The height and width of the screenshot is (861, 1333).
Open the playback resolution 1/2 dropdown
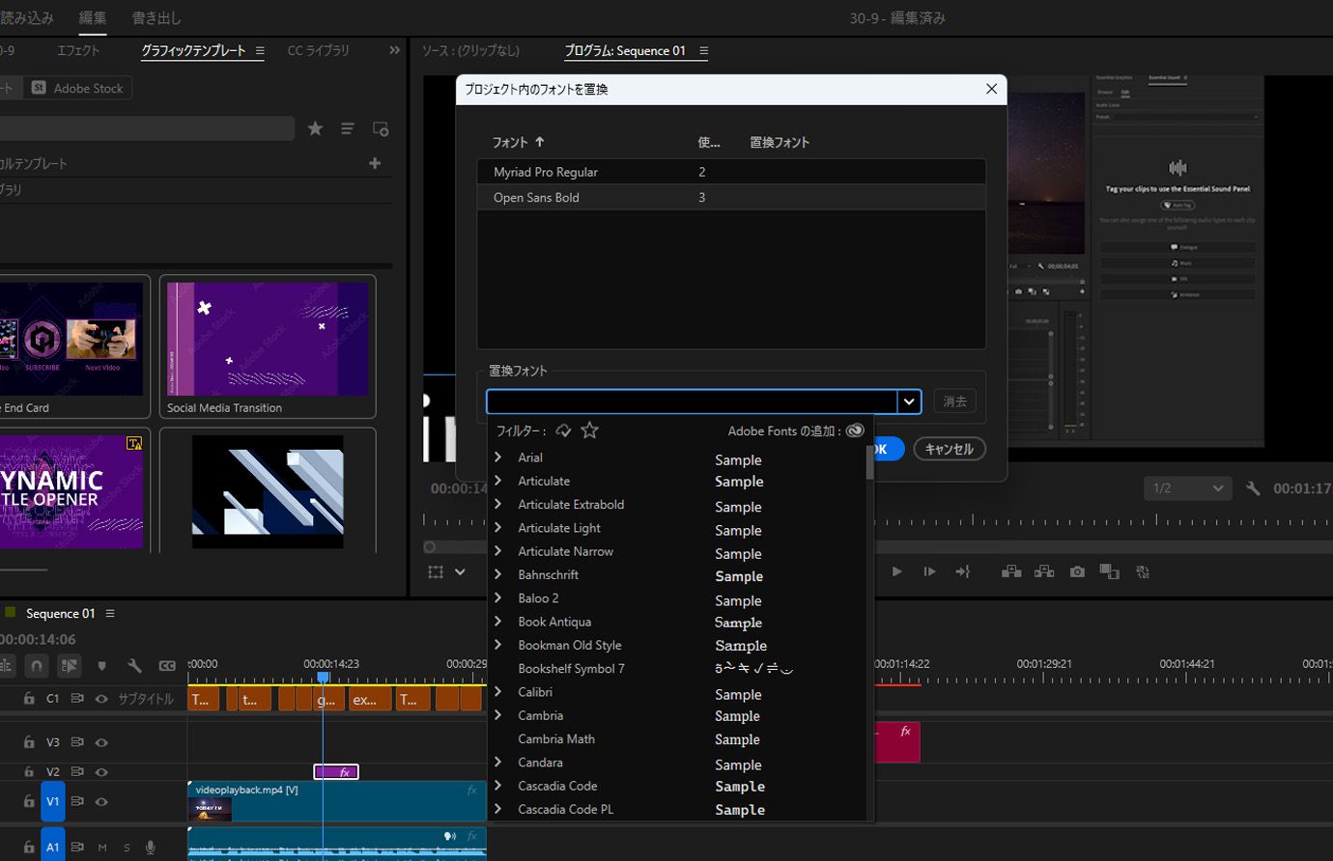point(1188,488)
